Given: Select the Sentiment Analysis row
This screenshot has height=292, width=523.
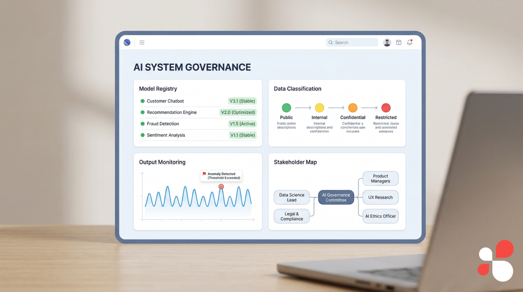Looking at the screenshot, I should pos(198,135).
